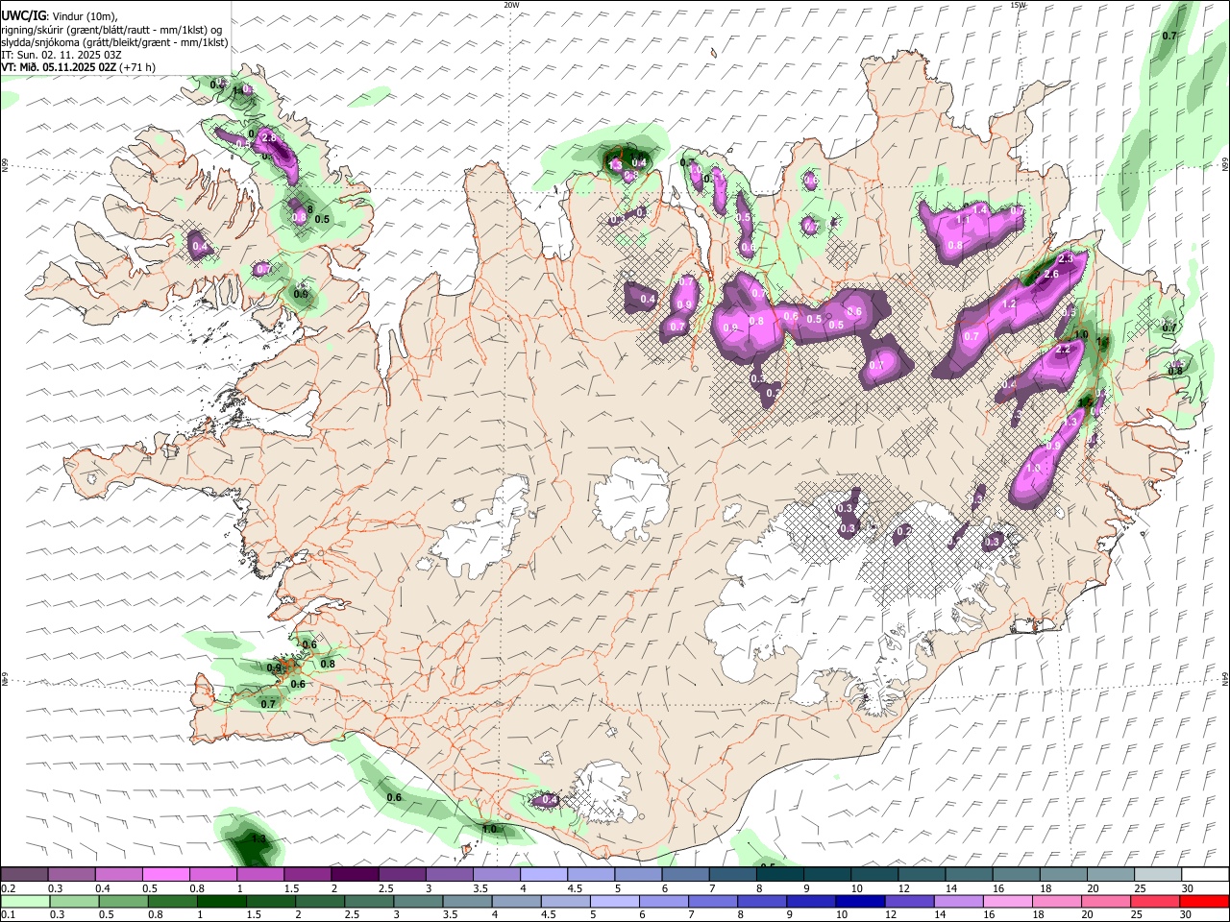Image resolution: width=1230 pixels, height=922 pixels.
Task: Click the '1.4' snowfall value on the map
Action: click(981, 209)
